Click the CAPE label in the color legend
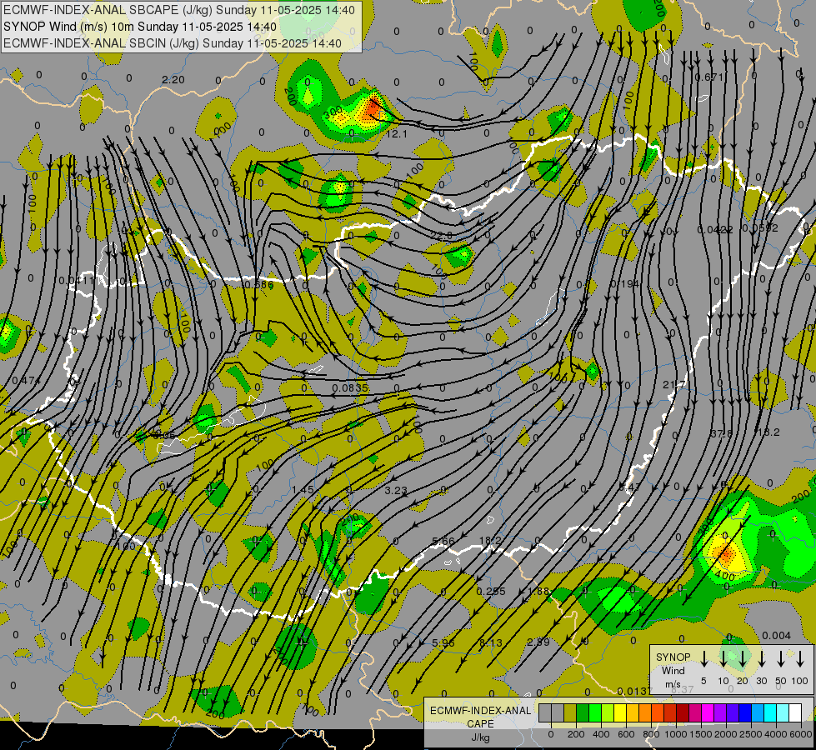This screenshot has height=750, width=816. [480, 724]
